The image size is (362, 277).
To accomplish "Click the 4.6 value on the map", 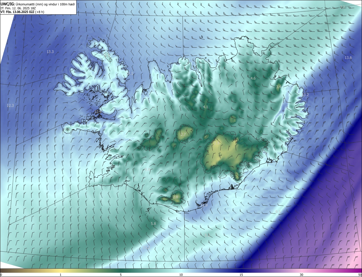I will tap(253, 78).
